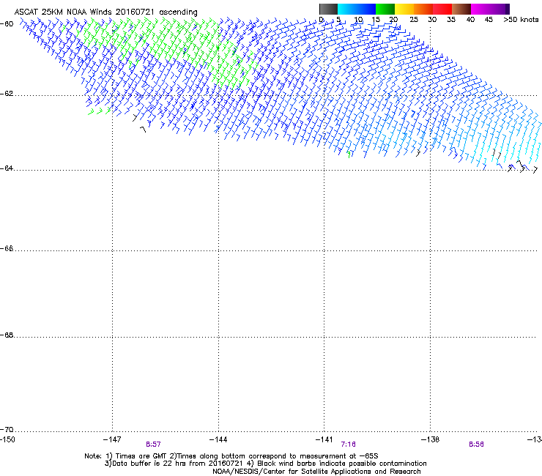Click the note line 'Times are GMT'
Image resolution: width=542 pixels, height=476 pixels.
(x=141, y=456)
